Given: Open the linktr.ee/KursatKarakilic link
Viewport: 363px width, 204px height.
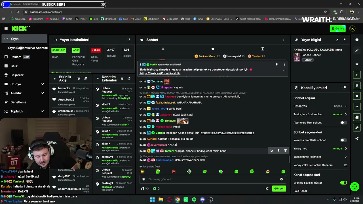Looking at the screenshot, I should pyautogui.click(x=160, y=73).
